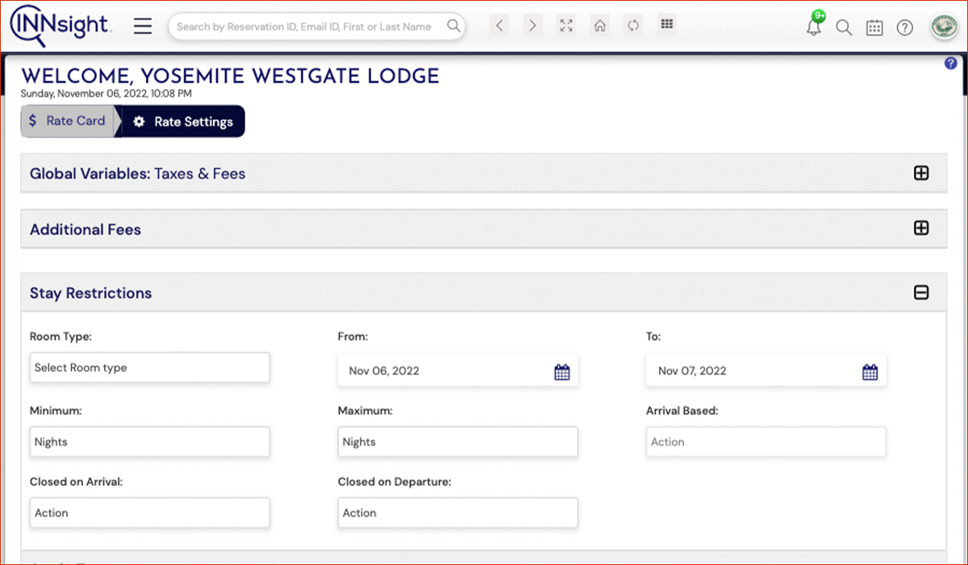The image size is (968, 565).
Task: Open the hamburger navigation menu
Action: (143, 26)
